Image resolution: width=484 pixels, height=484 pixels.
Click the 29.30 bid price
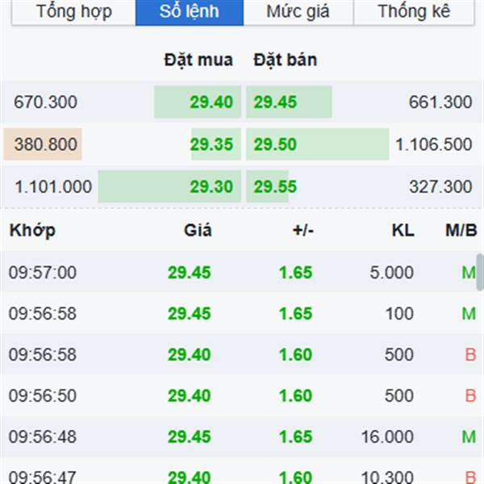(211, 187)
